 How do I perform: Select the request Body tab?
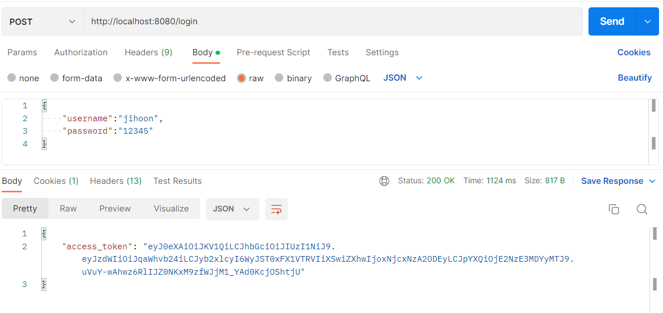coord(206,52)
